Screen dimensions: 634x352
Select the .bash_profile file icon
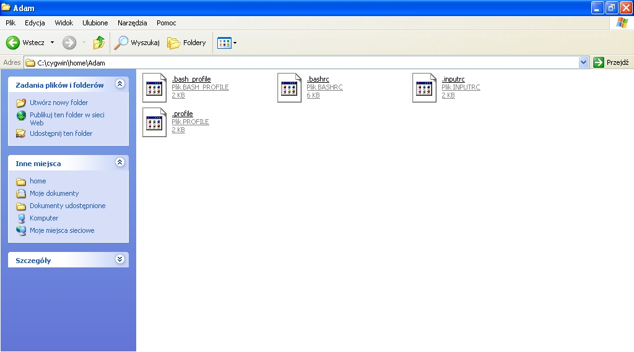(x=154, y=88)
